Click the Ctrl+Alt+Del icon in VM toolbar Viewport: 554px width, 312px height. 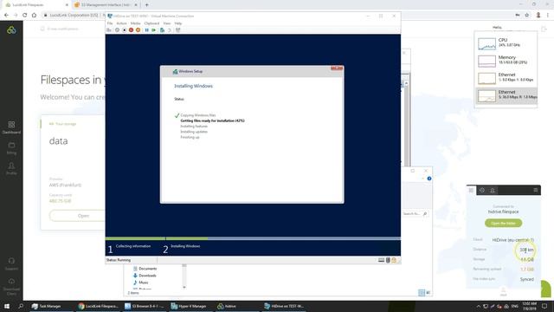click(110, 30)
